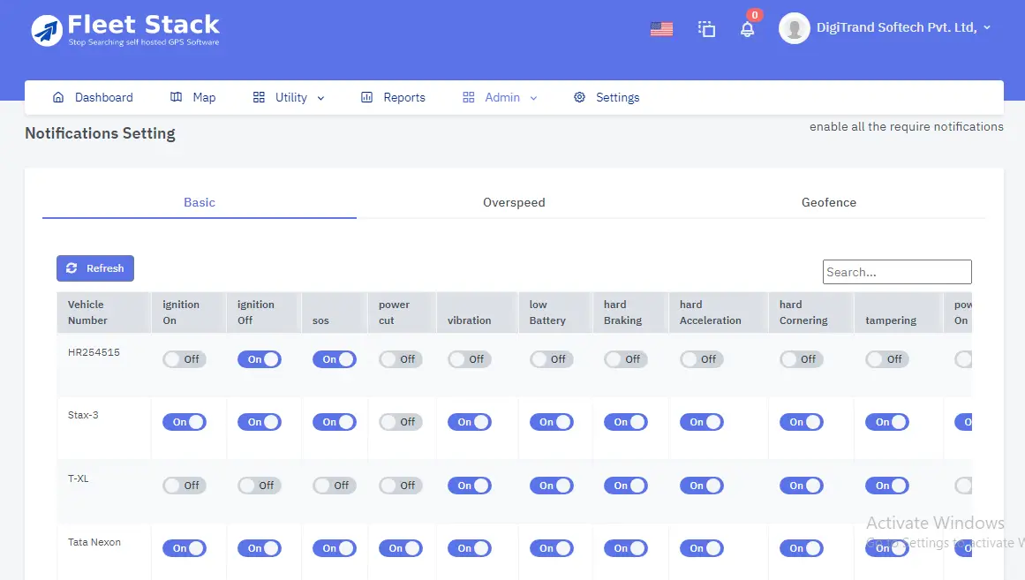Toggle hard Cornering for T-XL
Screen dimensions: 1025x580
coord(802,486)
